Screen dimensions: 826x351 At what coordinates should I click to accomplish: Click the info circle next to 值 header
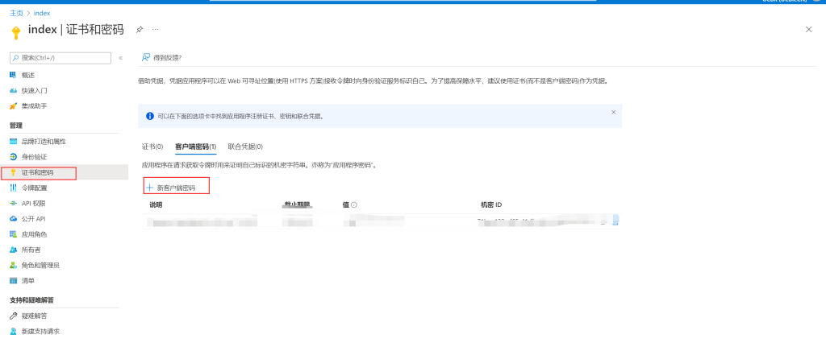point(354,204)
